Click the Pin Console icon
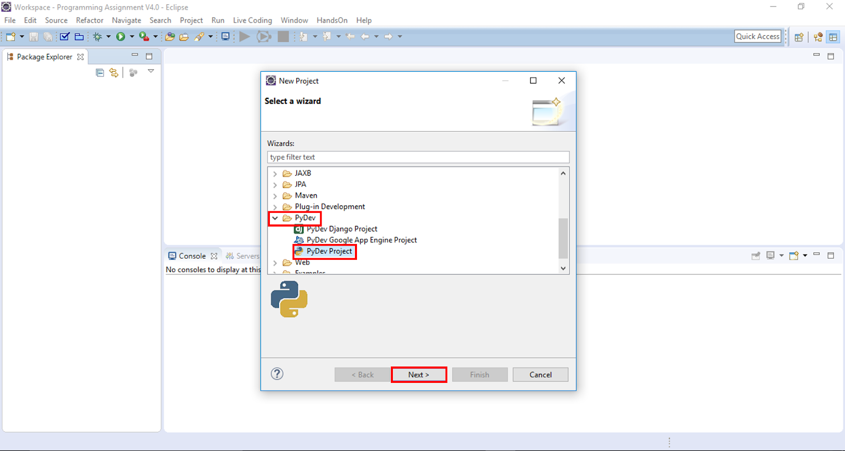The width and height of the screenshot is (845, 451). coord(756,256)
